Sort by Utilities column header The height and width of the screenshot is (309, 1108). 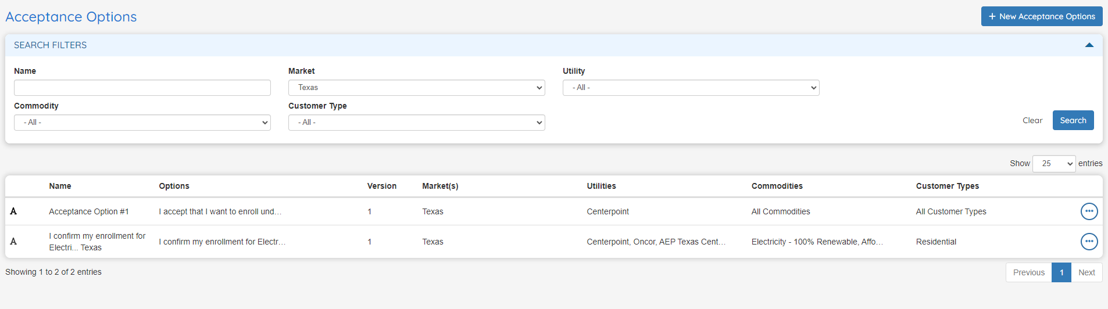click(x=601, y=186)
